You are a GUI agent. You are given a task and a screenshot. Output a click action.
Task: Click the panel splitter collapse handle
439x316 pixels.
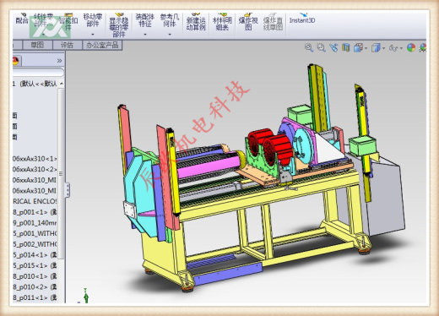(x=68, y=190)
